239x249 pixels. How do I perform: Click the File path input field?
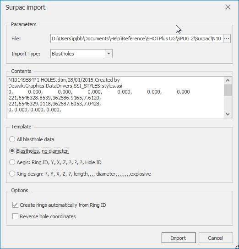pos(137,39)
